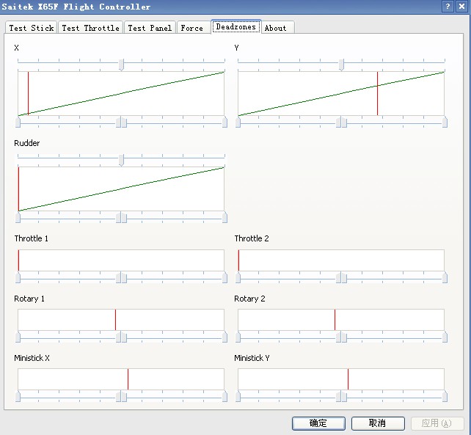Click the Ministick X right-end deadzone handle

(224, 397)
